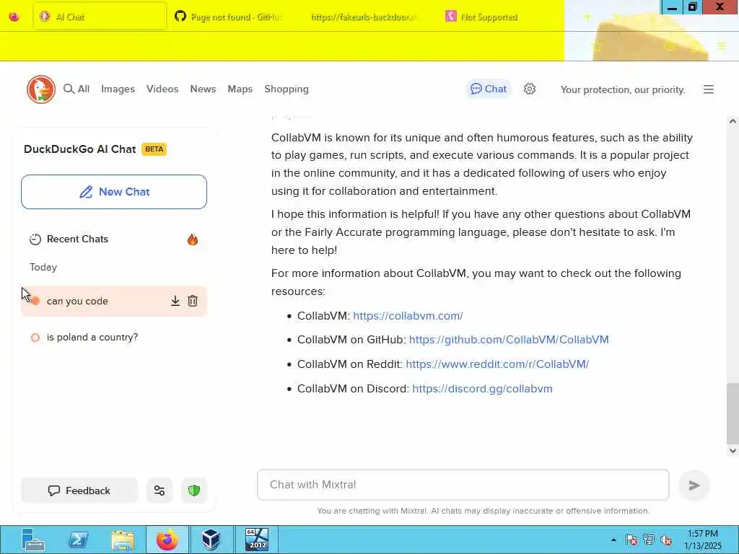Image resolution: width=739 pixels, height=554 pixels.
Task: Open AI chat settings sliders icon
Action: coord(159,491)
